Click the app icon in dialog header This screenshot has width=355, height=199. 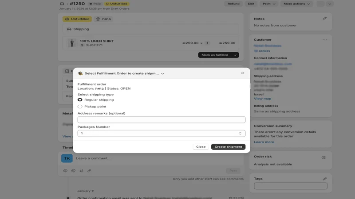[x=80, y=73]
